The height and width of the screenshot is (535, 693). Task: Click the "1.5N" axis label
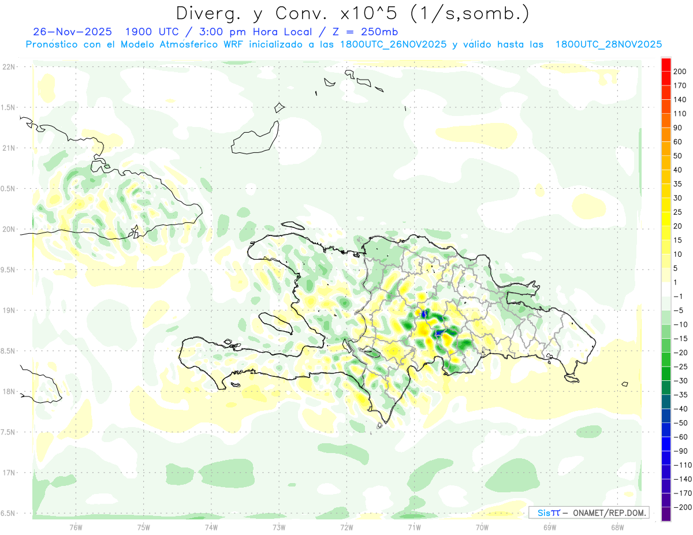[x=8, y=107]
